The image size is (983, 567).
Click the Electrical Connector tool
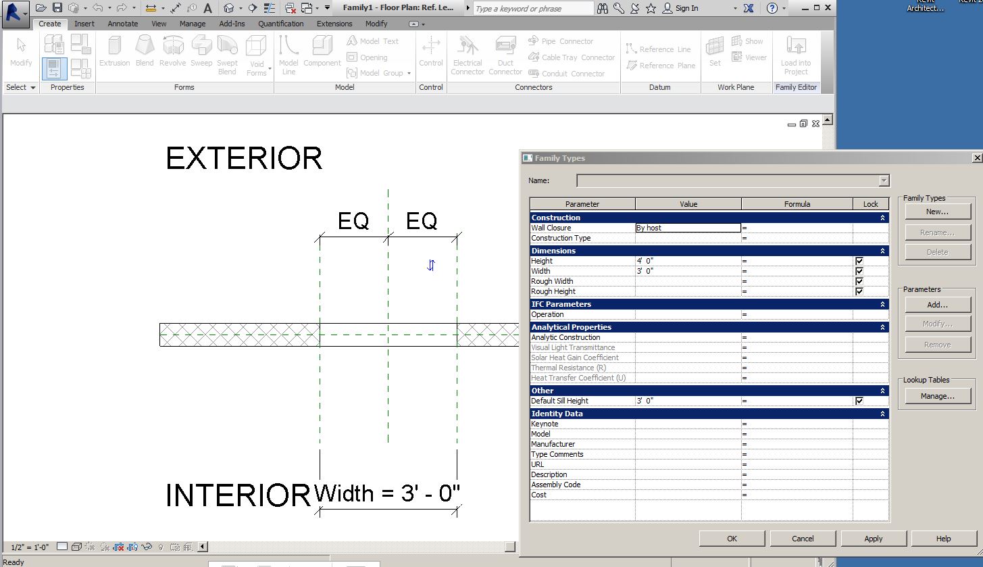[x=468, y=55]
